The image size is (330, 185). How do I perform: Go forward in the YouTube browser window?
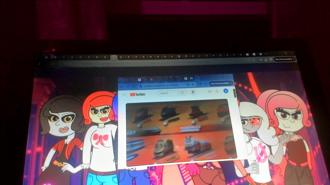click(128, 87)
